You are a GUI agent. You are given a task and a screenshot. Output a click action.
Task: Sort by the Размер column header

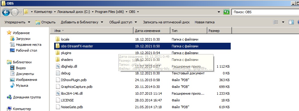pos(220,31)
